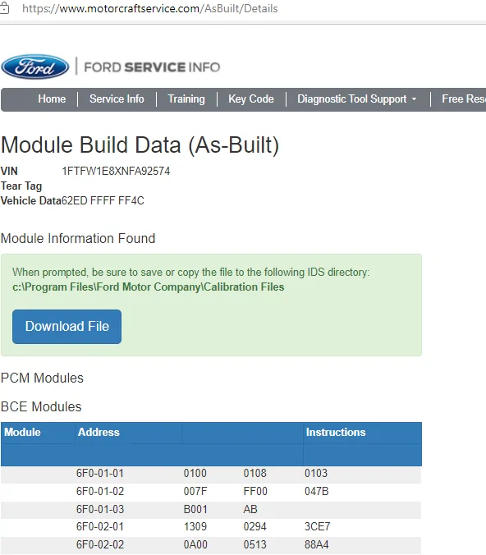Image resolution: width=486 pixels, height=555 pixels.
Task: Click value B001 in row 6F0-01-03
Action: [x=195, y=509]
